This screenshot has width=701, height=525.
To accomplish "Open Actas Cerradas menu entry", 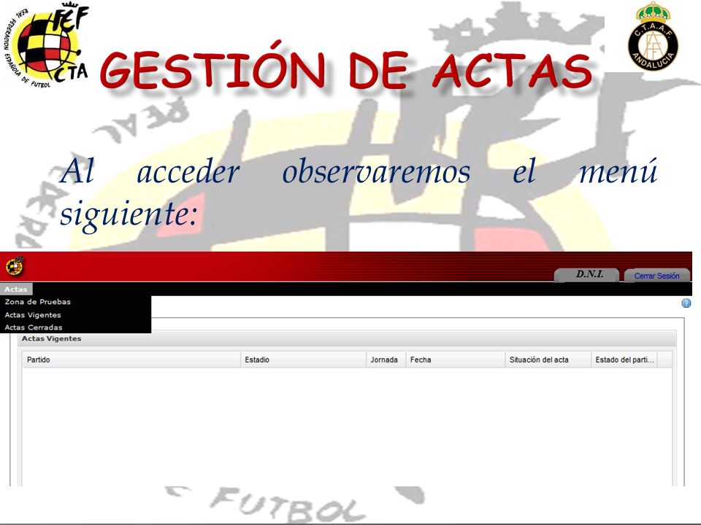I will (x=34, y=327).
